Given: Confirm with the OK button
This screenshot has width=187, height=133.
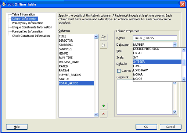Looking at the screenshot, I should (146, 127).
